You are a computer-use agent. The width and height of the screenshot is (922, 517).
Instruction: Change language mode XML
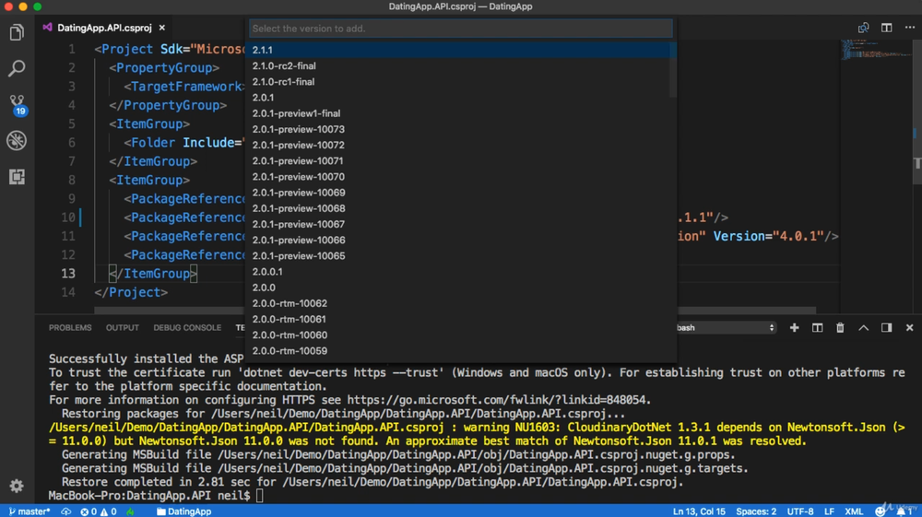tap(854, 511)
